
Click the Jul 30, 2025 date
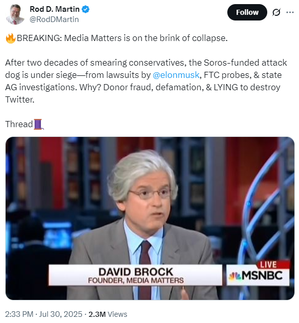coord(60,314)
